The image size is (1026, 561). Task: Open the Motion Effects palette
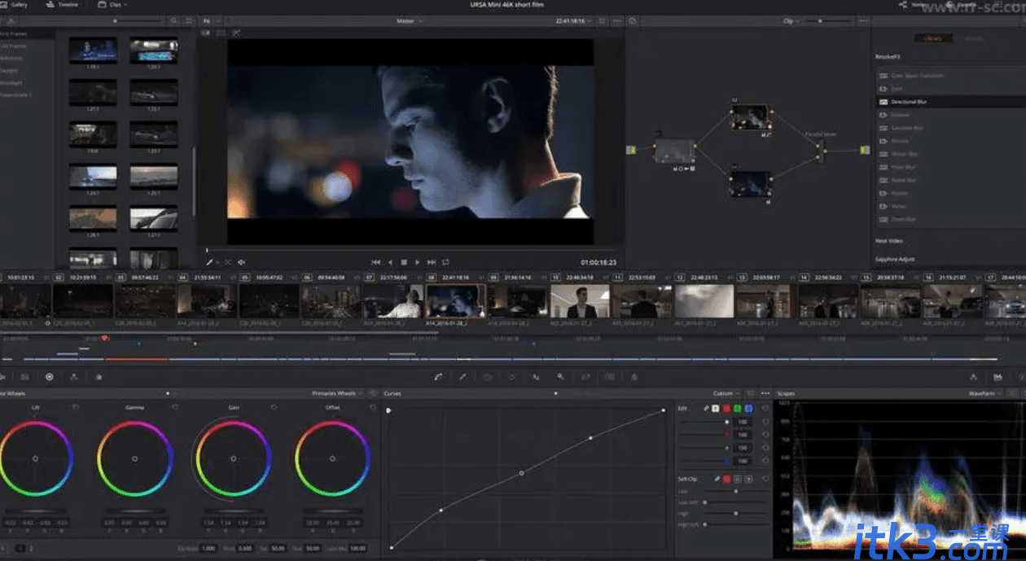(x=99, y=377)
